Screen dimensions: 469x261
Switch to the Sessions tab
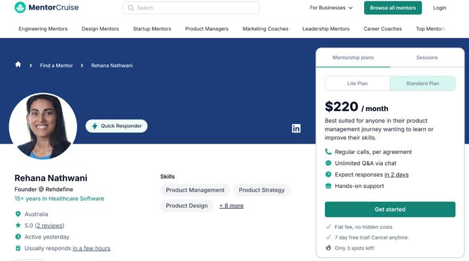coord(427,57)
